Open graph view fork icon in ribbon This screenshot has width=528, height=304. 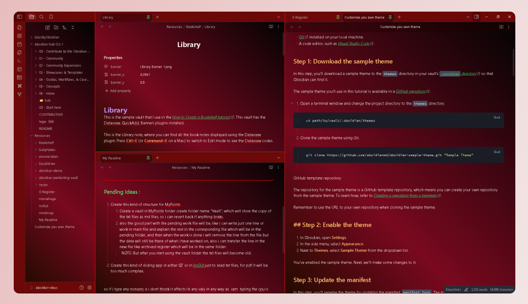(20, 94)
